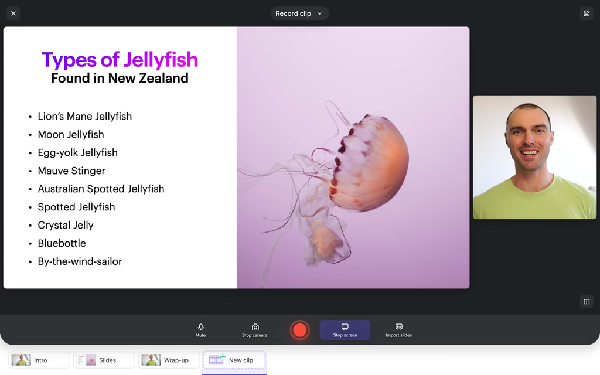Stop the camera feed
Viewport: 600px width, 375px height.
[255, 330]
